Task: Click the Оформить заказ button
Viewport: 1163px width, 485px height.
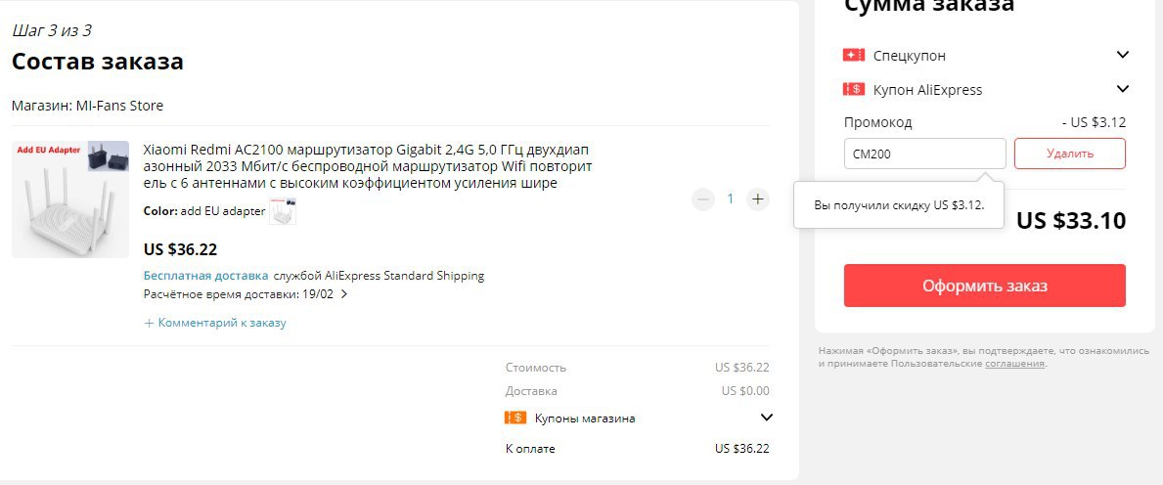Action: 984,286
